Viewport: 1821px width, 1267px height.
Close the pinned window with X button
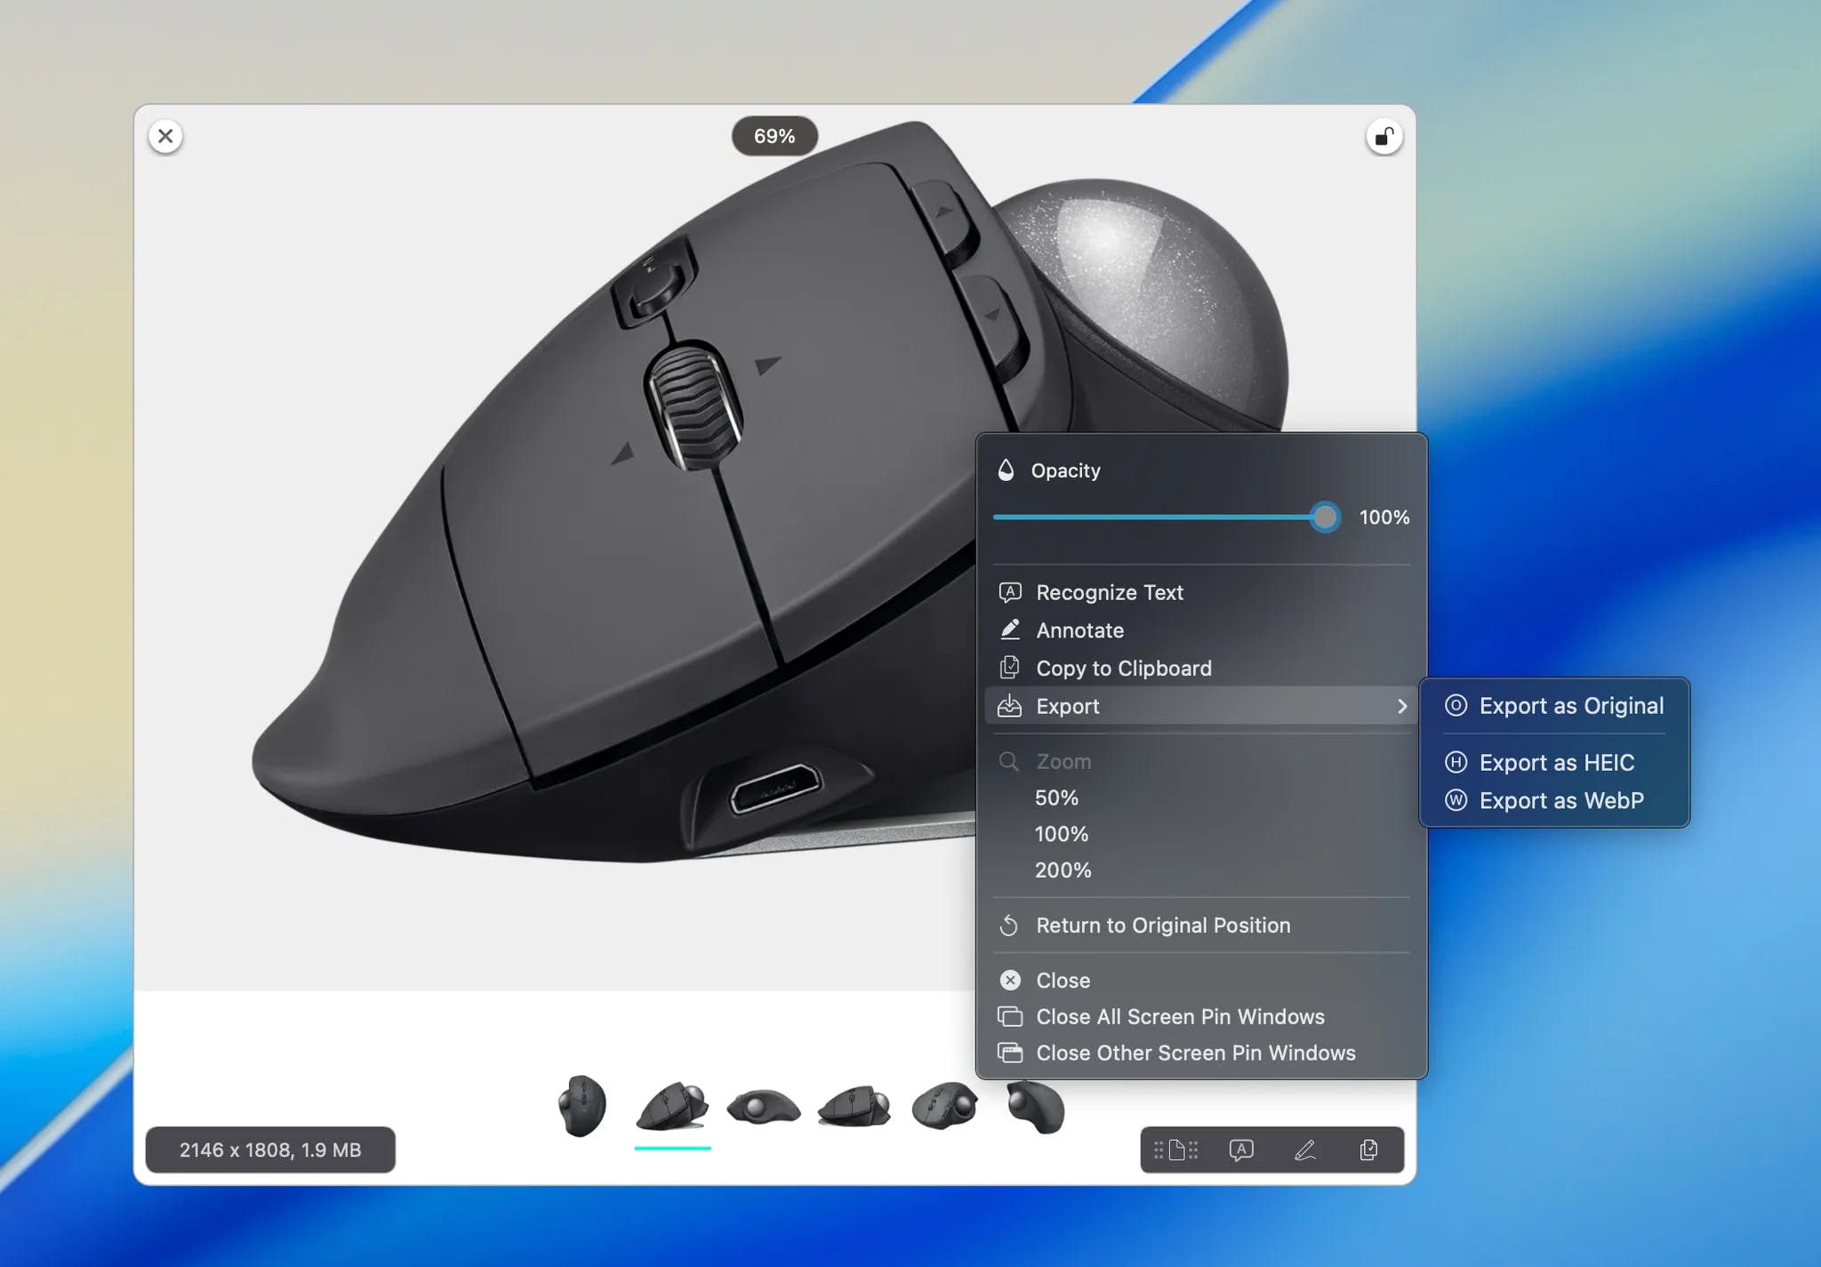coord(165,136)
